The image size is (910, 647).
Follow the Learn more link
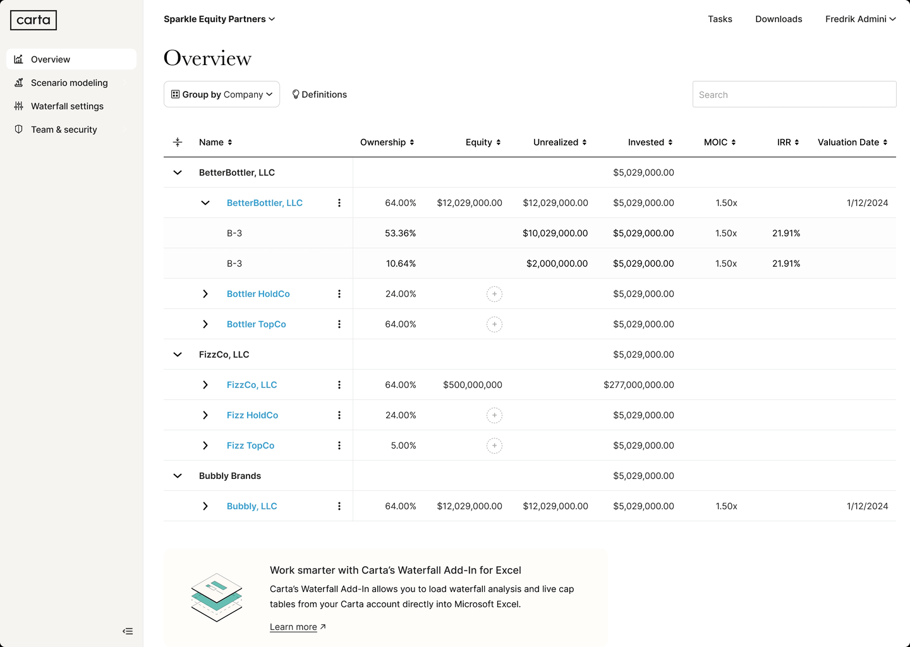click(x=298, y=627)
